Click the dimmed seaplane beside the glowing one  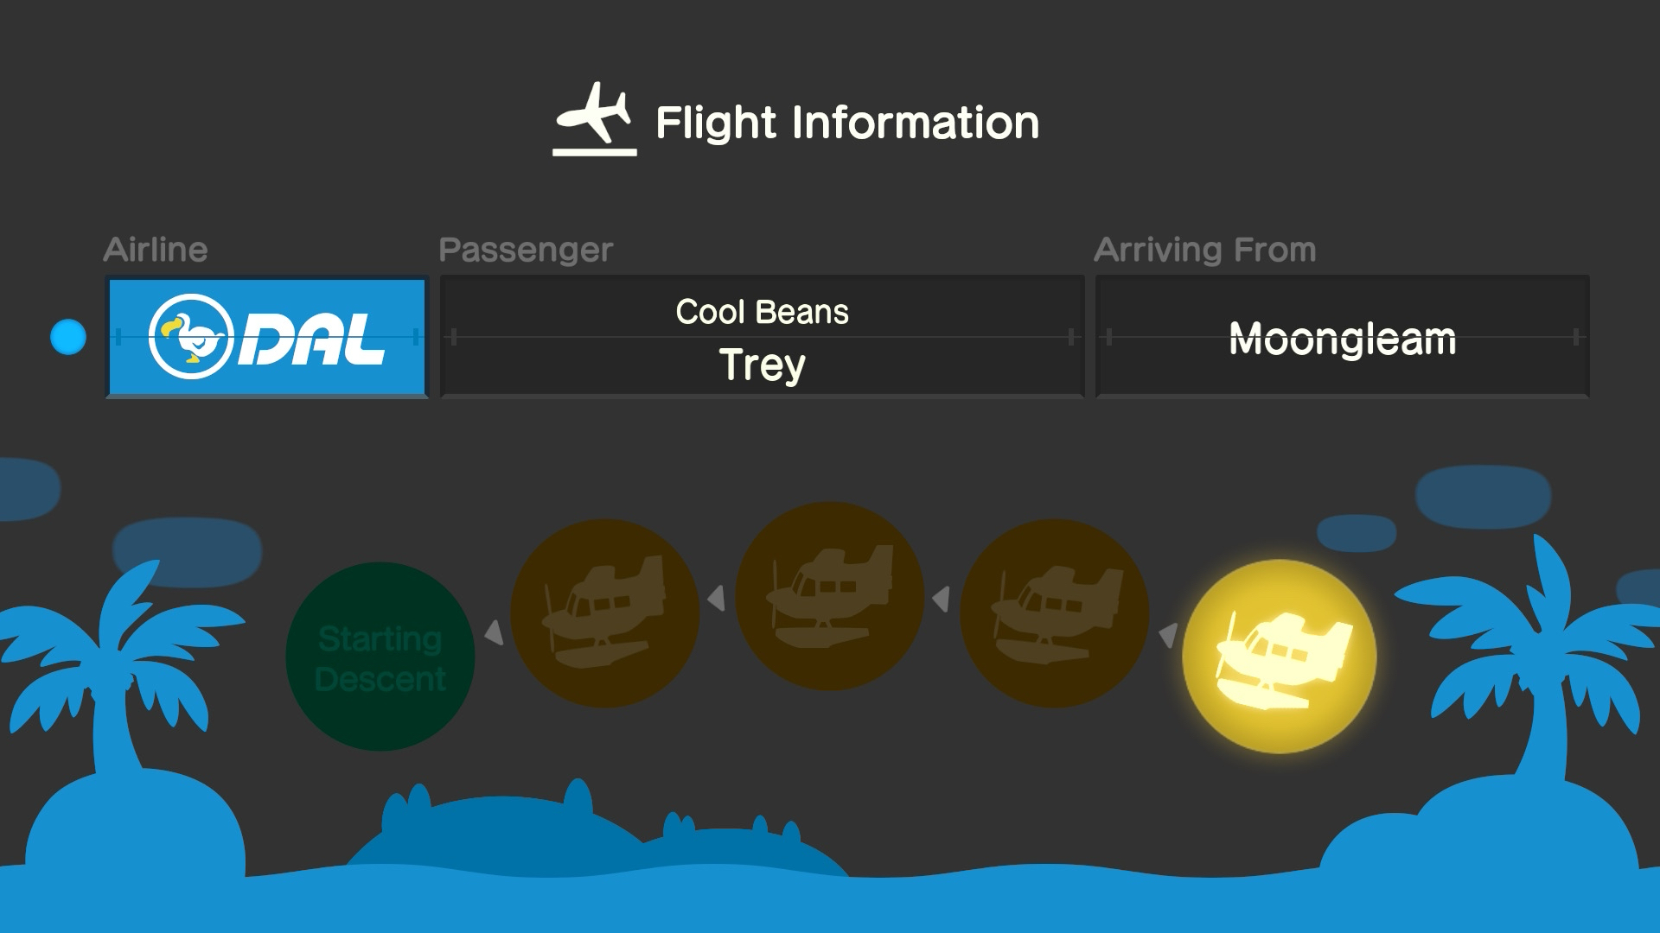pos(1054,613)
